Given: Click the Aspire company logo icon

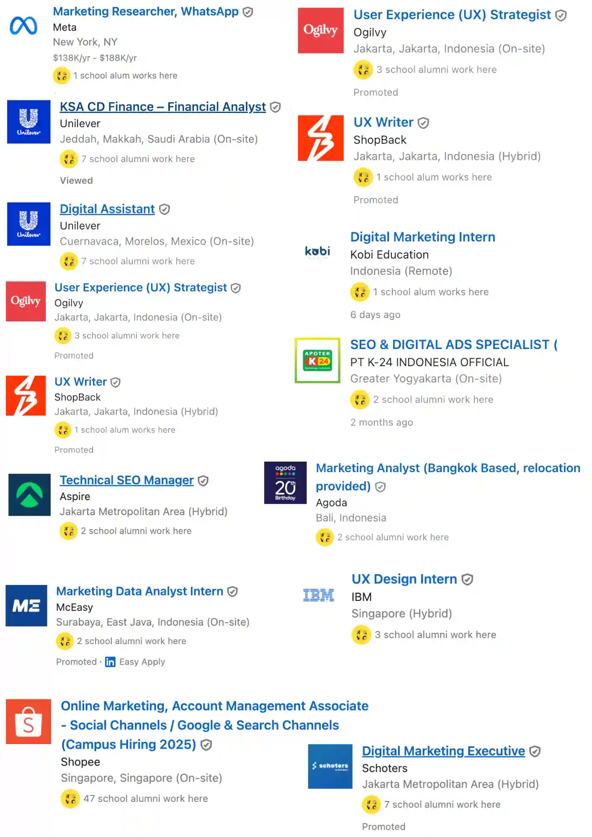Looking at the screenshot, I should (29, 495).
